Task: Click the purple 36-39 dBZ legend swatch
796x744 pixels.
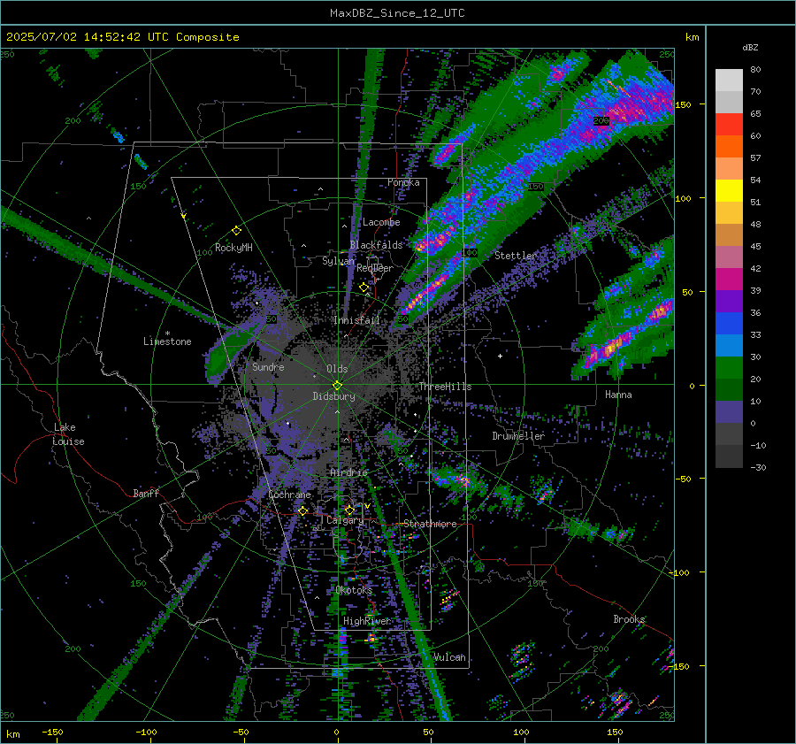Action: [x=729, y=302]
